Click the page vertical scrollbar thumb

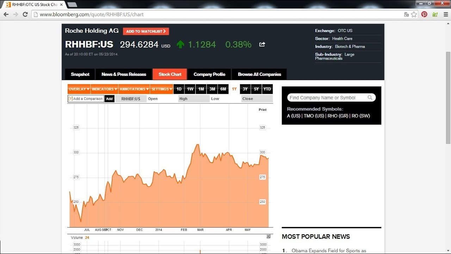click(448, 98)
